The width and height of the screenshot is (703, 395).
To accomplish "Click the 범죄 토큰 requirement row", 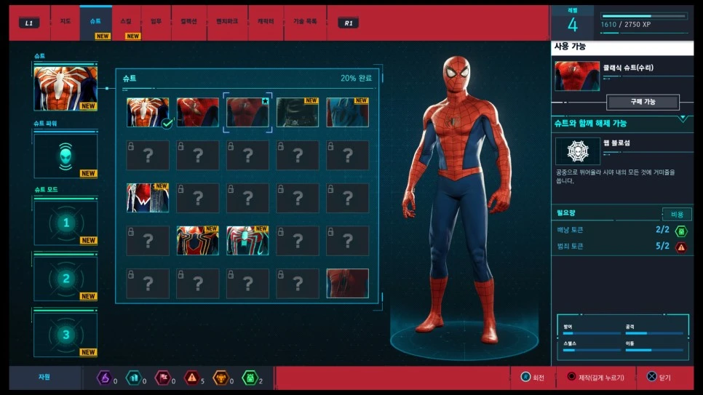I will click(622, 246).
